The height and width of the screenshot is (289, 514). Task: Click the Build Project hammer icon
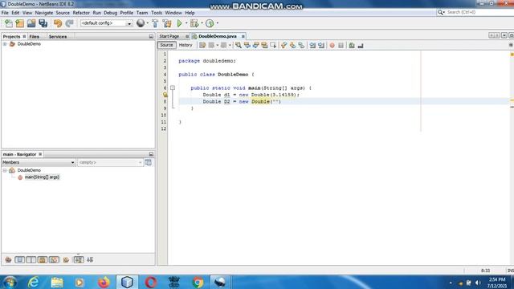[x=155, y=23]
